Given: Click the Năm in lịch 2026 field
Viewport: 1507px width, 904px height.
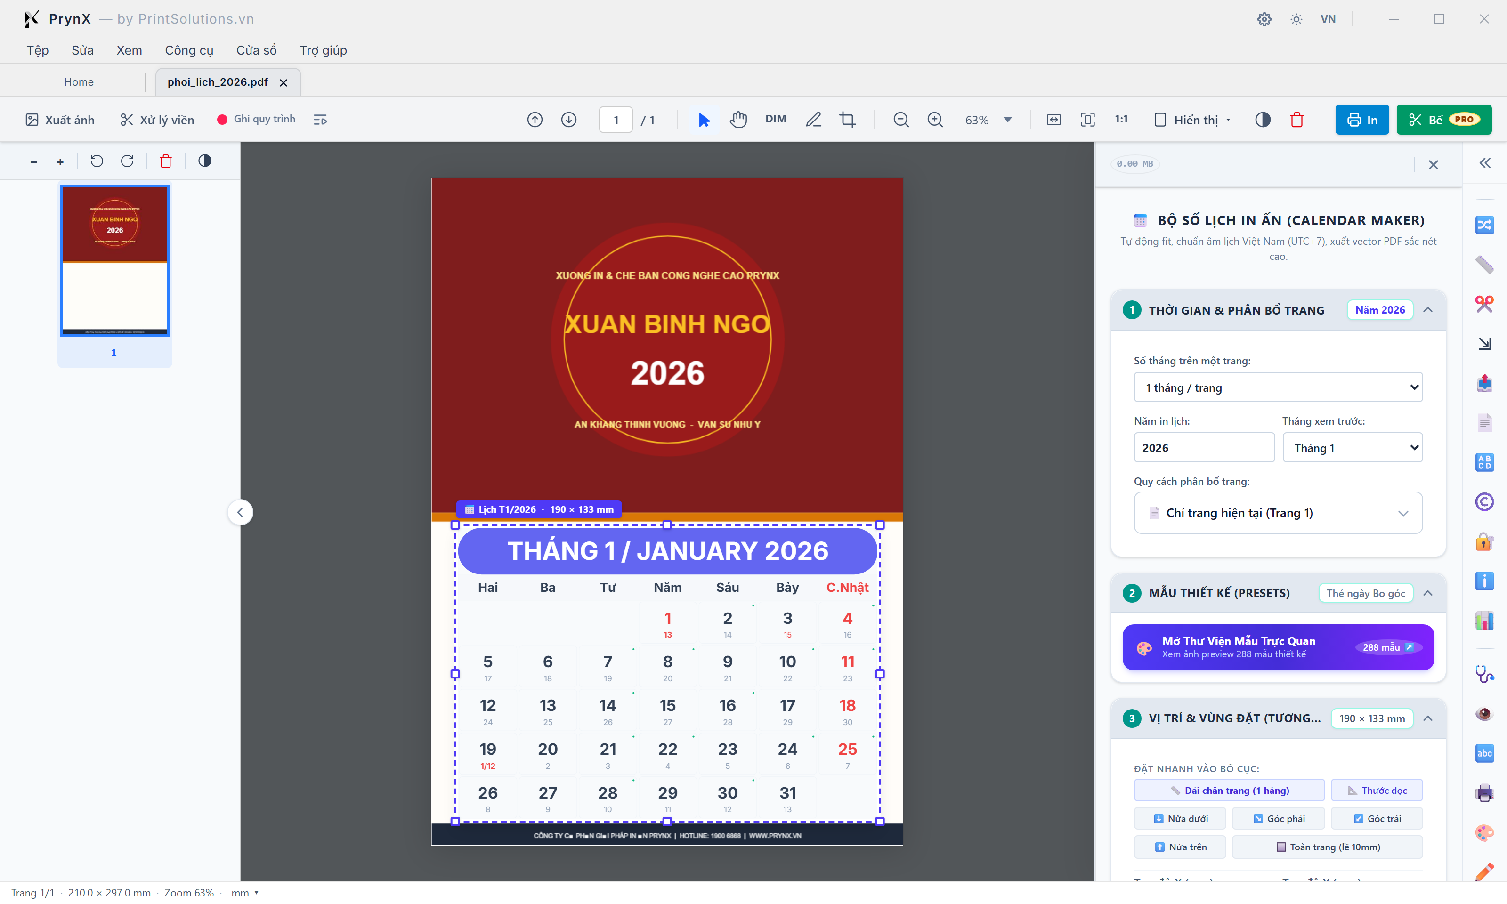Looking at the screenshot, I should click(x=1204, y=448).
